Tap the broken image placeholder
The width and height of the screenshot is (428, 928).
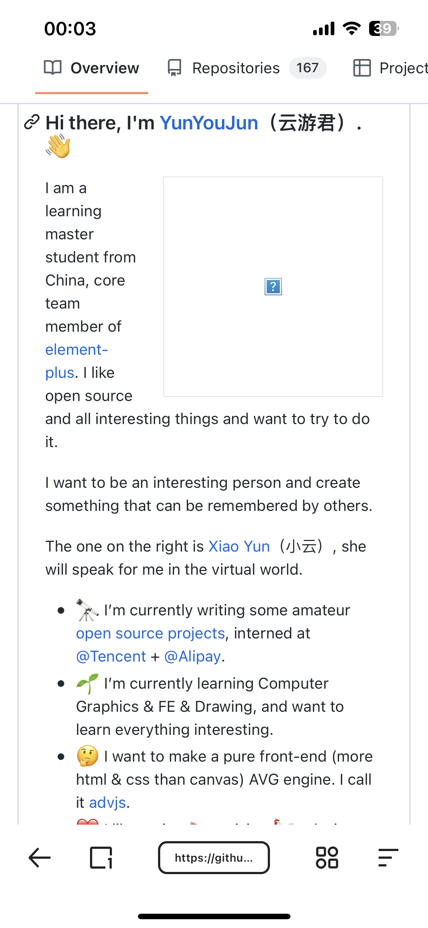(273, 287)
